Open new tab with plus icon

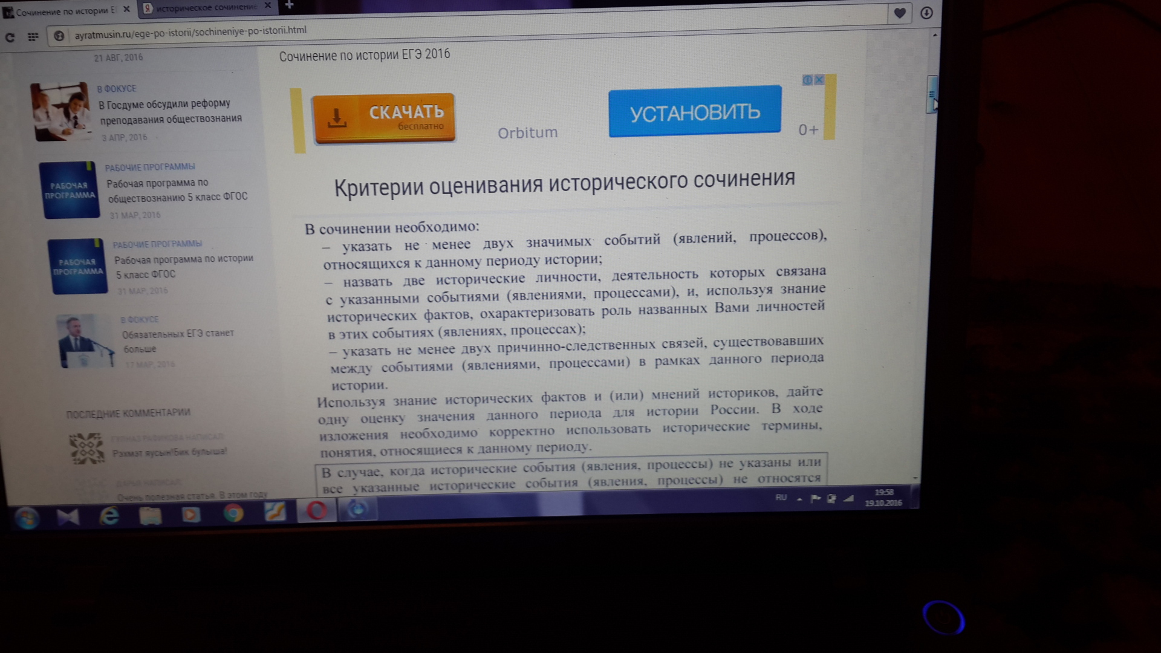point(289,5)
